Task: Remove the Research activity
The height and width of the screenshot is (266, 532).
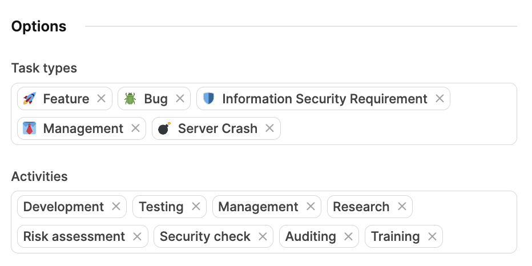Action: 401,207
